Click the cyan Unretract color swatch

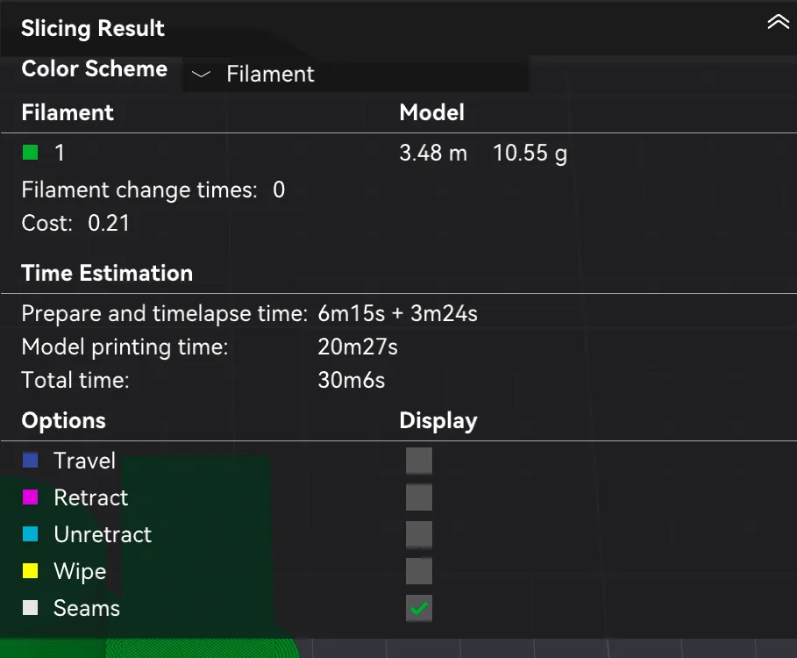[x=31, y=534]
